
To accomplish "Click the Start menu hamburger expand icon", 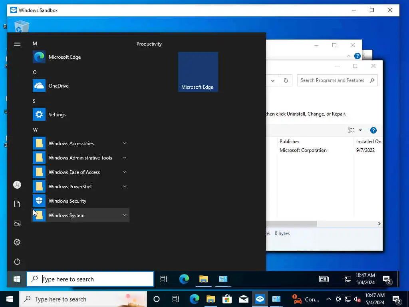I will click(x=17, y=44).
